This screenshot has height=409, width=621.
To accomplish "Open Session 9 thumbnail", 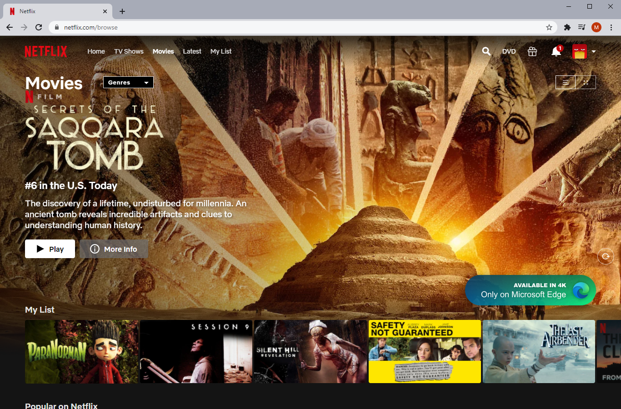I will pos(196,351).
